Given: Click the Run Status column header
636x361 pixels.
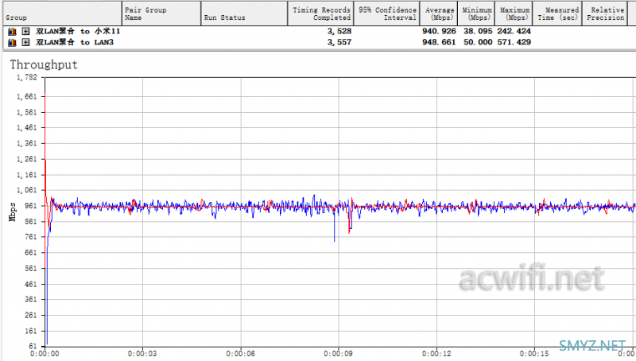Looking at the screenshot, I should pyautogui.click(x=244, y=14).
